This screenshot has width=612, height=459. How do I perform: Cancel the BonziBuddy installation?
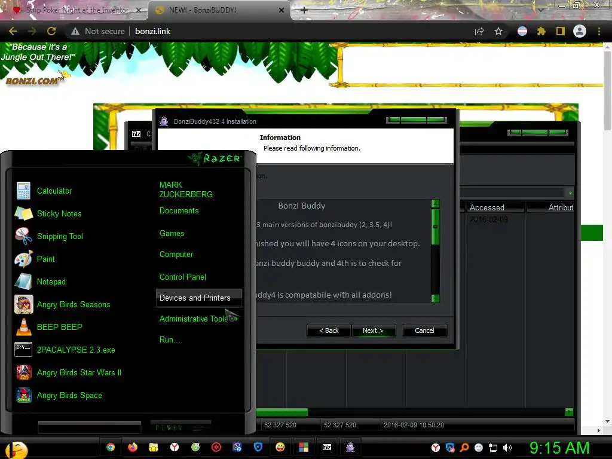(x=424, y=331)
